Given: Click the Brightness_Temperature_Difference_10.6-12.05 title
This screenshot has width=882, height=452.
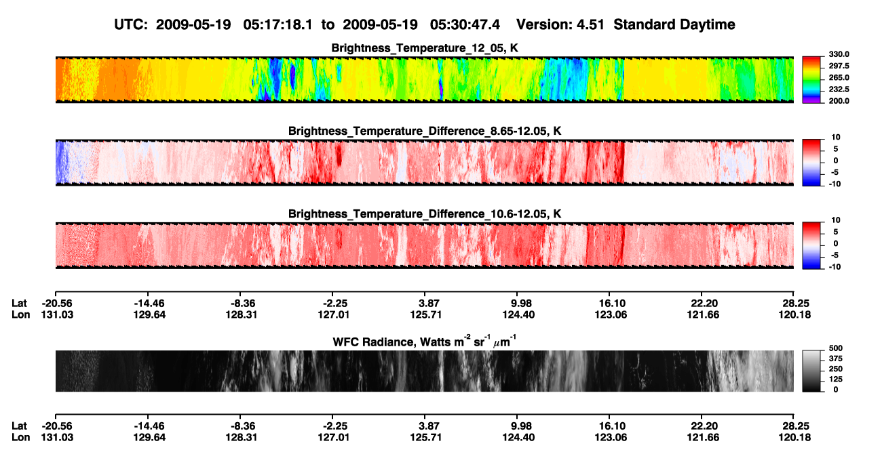Looking at the screenshot, I should tap(425, 213).
